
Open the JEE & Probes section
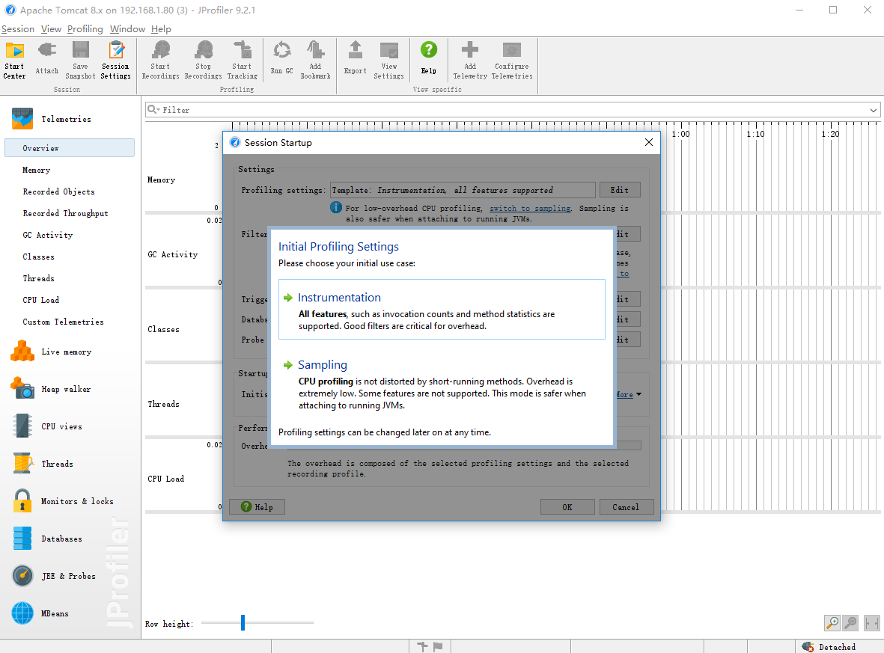(x=54, y=576)
